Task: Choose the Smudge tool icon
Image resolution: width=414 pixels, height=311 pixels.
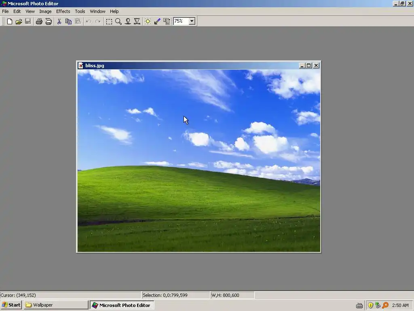Action: 128,21
